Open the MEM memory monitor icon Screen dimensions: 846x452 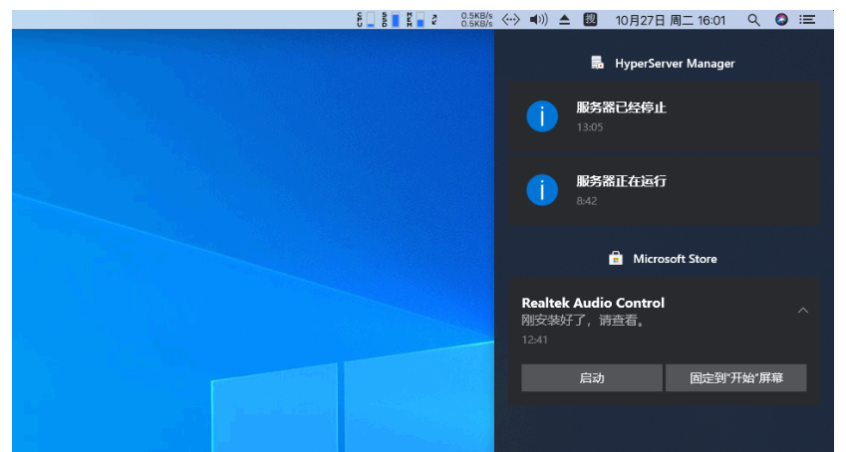(x=416, y=20)
